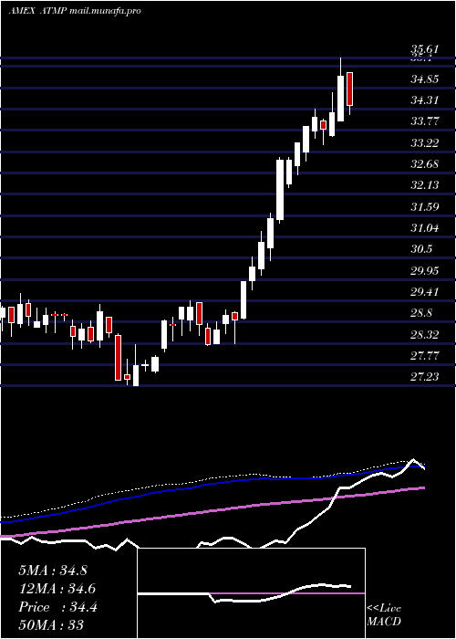The height and width of the screenshot is (639, 456).
Task: Click the 34.85 price axis label
Action: [x=425, y=79]
